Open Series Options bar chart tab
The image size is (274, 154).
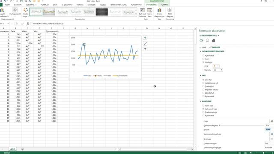click(213, 41)
